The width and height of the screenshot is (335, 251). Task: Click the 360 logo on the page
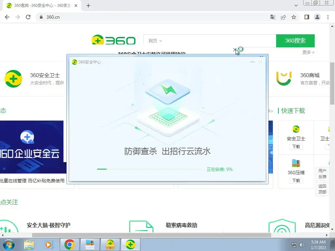[114, 40]
